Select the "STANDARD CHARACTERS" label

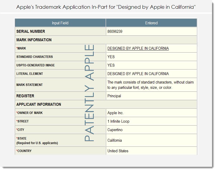click(x=35, y=57)
